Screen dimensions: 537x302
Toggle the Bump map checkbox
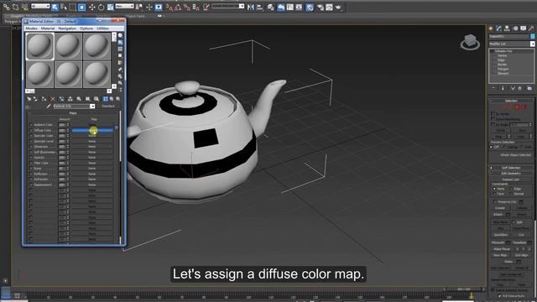[x=31, y=169]
